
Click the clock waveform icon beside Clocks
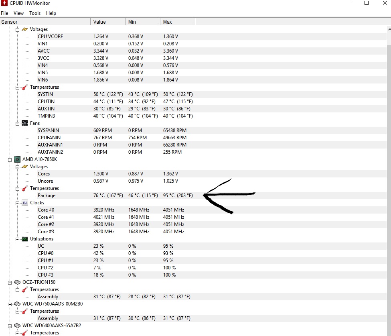(25, 203)
